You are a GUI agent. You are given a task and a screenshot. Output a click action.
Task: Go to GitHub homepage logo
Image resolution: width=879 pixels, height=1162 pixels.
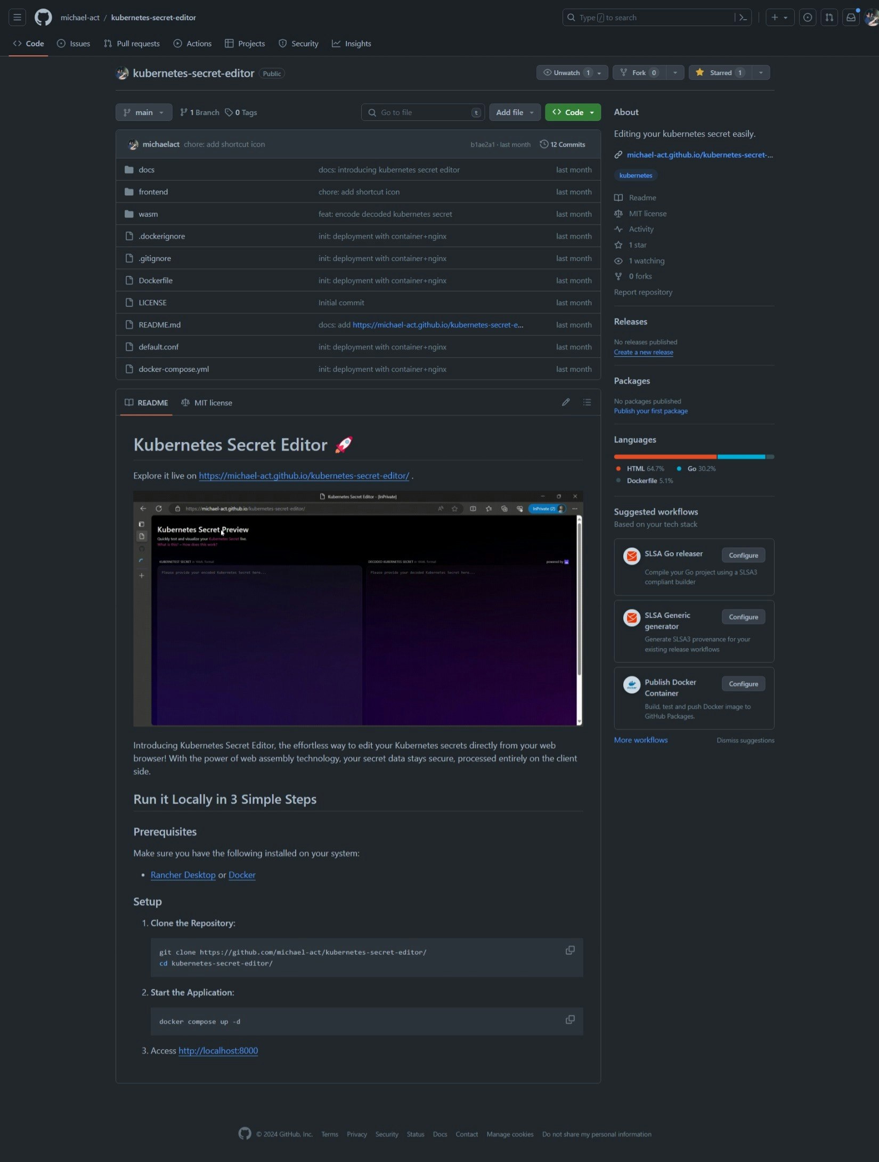tap(43, 18)
